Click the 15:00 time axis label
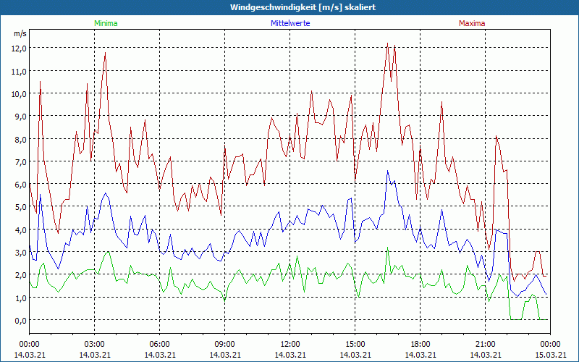The image size is (579, 362). (x=355, y=345)
